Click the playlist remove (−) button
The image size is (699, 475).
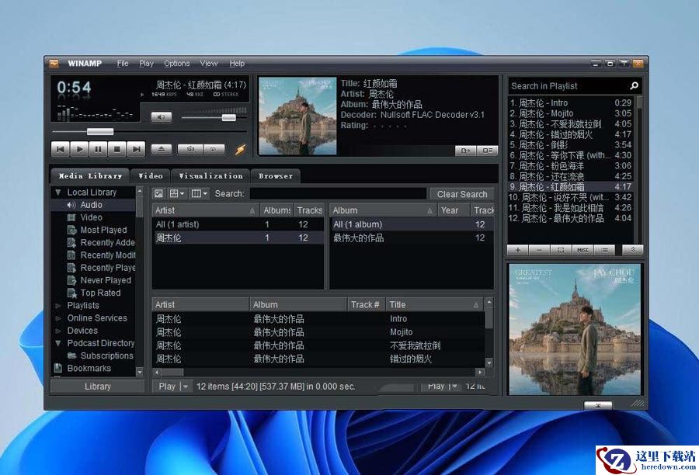(539, 250)
